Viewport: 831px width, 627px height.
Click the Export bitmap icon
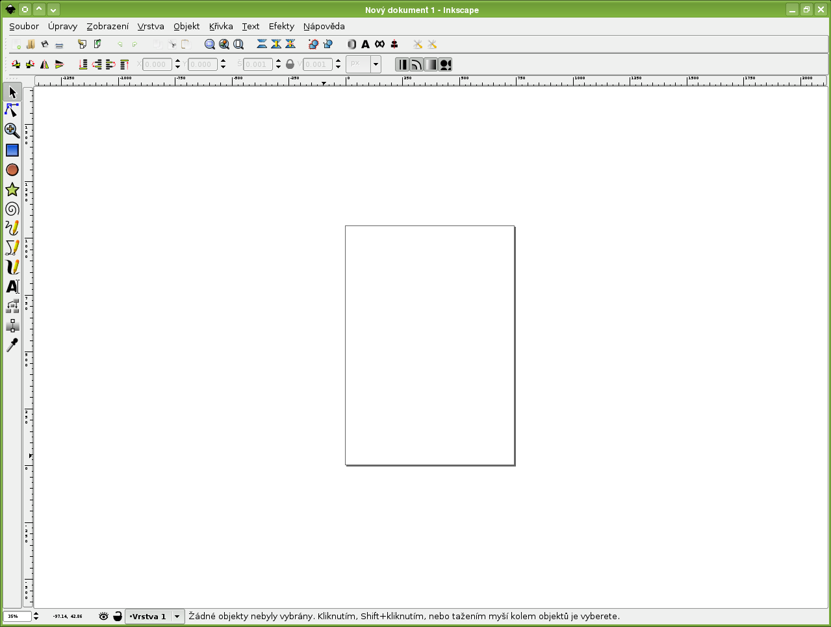tap(97, 44)
